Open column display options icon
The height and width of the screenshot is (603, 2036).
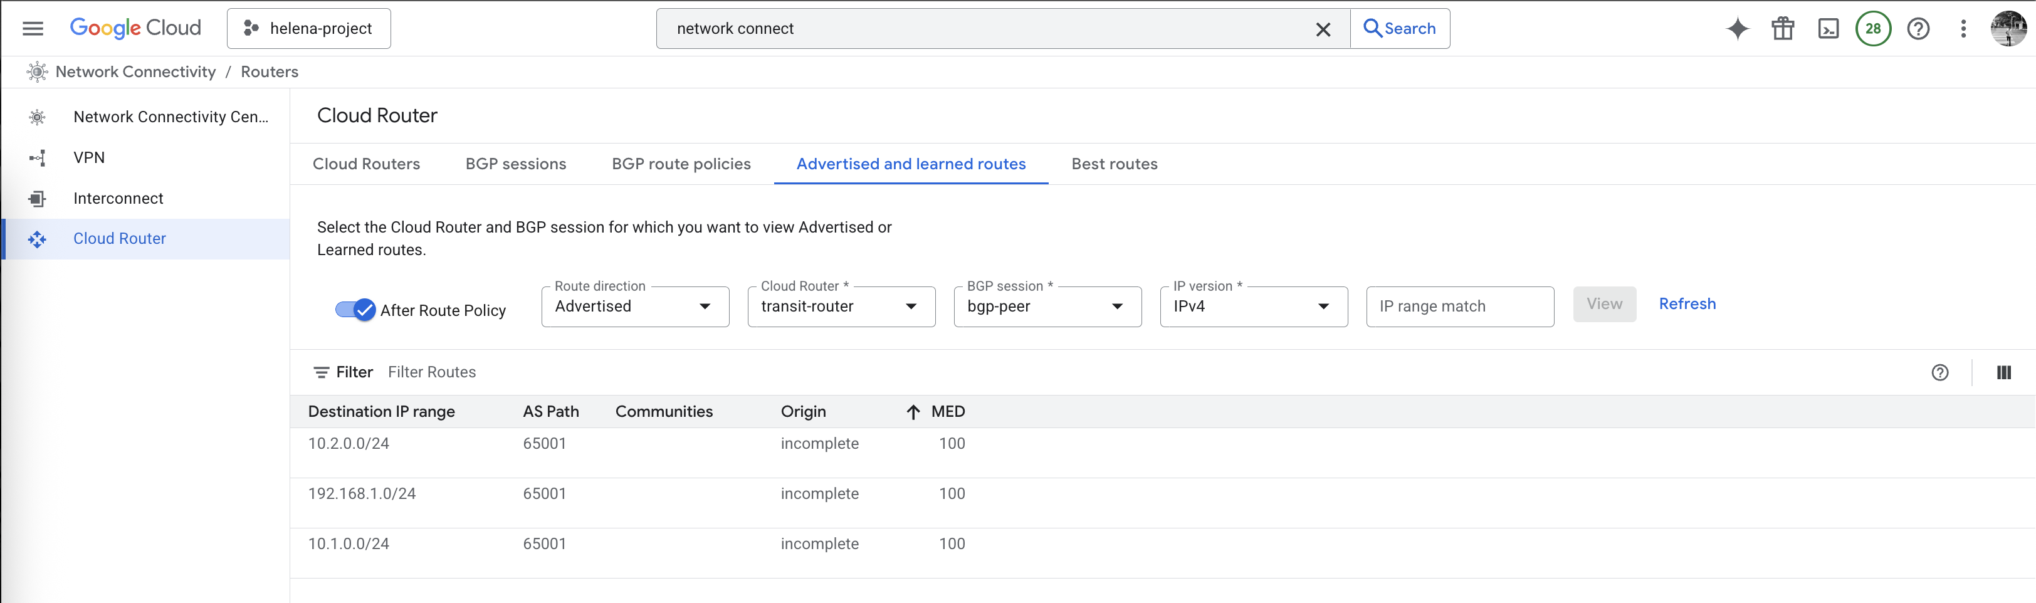(2003, 372)
